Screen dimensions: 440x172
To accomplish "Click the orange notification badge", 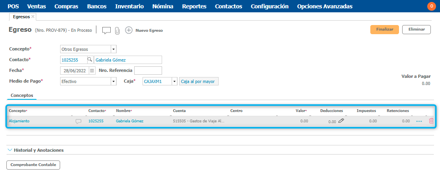I will 431,6.
